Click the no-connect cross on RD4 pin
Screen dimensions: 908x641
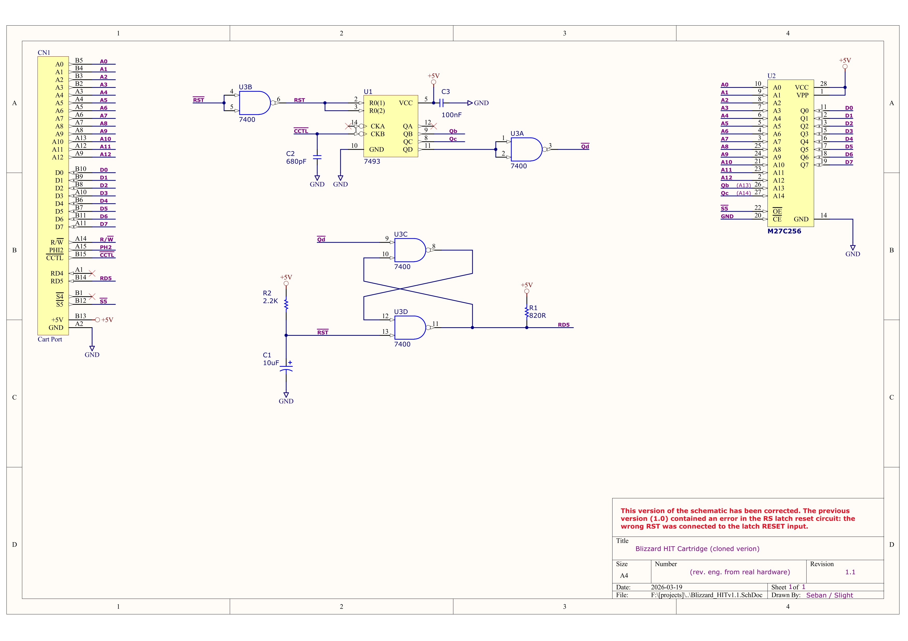pos(92,273)
